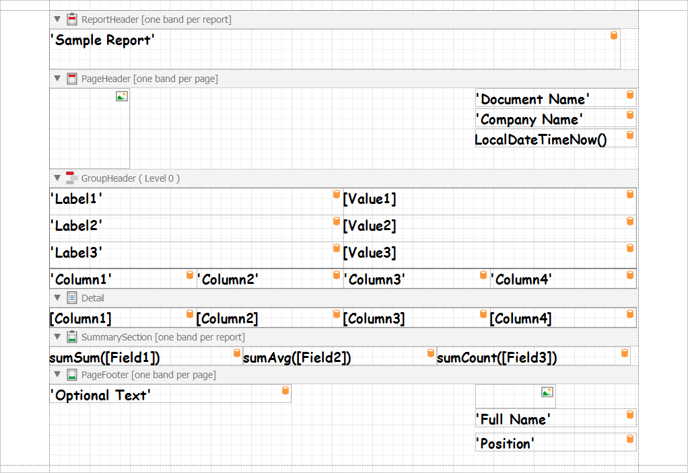The width and height of the screenshot is (688, 473).
Task: Collapse the SummarySection band arrow
Action: pyautogui.click(x=57, y=337)
